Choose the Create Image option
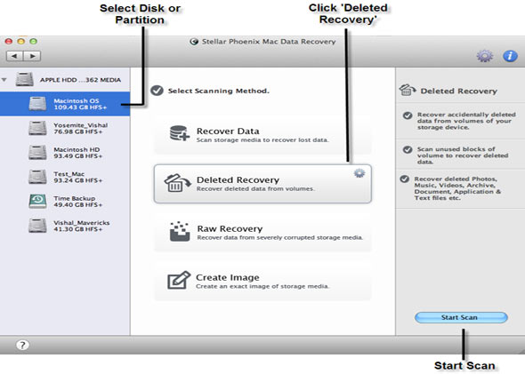 point(262,281)
